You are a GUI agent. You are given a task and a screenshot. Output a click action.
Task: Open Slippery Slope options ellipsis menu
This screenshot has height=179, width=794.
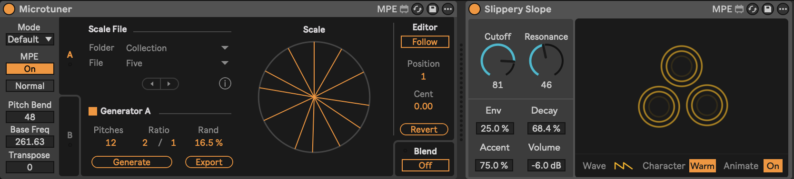[x=783, y=9]
